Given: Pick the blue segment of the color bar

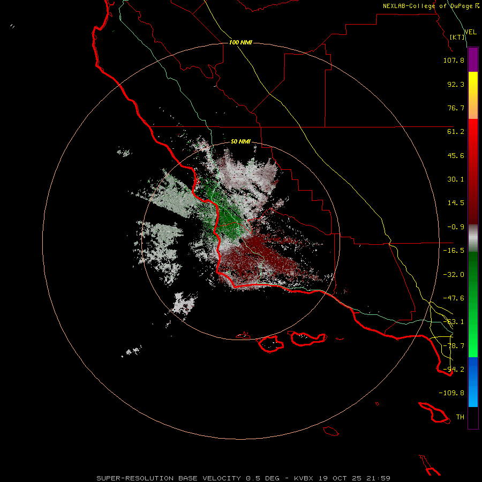Looking at the screenshot, I should (x=473, y=382).
